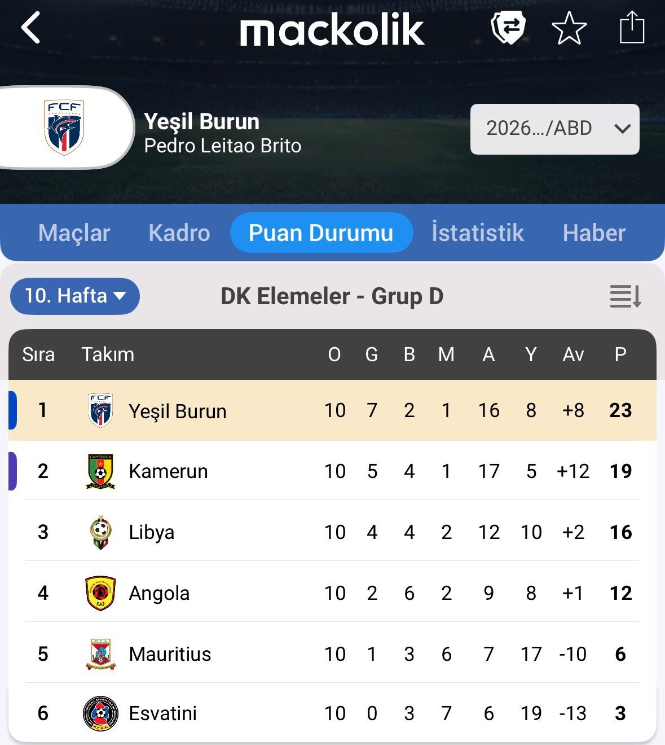Tap the Yeşil Burun crest in the header

(64, 127)
